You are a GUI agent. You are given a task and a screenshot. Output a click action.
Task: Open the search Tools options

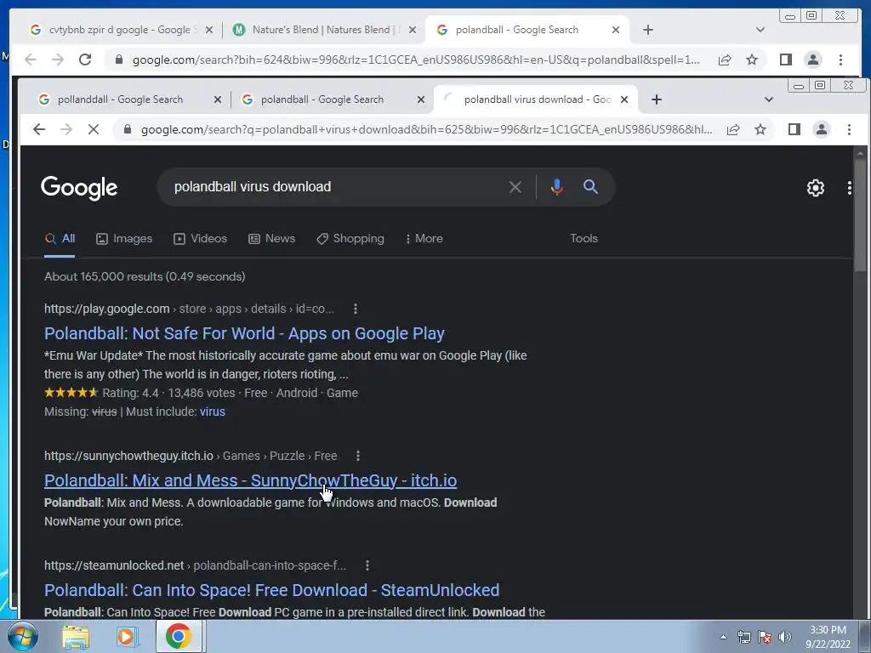coord(584,238)
